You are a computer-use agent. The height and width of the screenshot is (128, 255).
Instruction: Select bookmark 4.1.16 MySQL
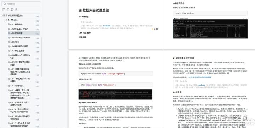pos(20,117)
